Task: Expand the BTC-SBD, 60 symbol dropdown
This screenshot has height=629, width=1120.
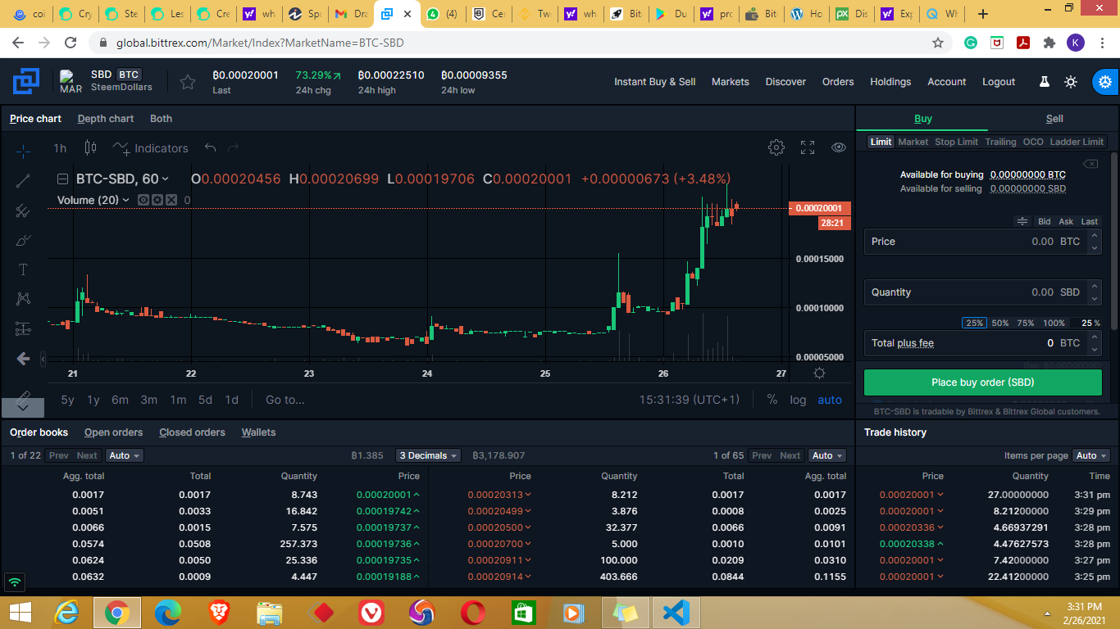Action: (165, 179)
